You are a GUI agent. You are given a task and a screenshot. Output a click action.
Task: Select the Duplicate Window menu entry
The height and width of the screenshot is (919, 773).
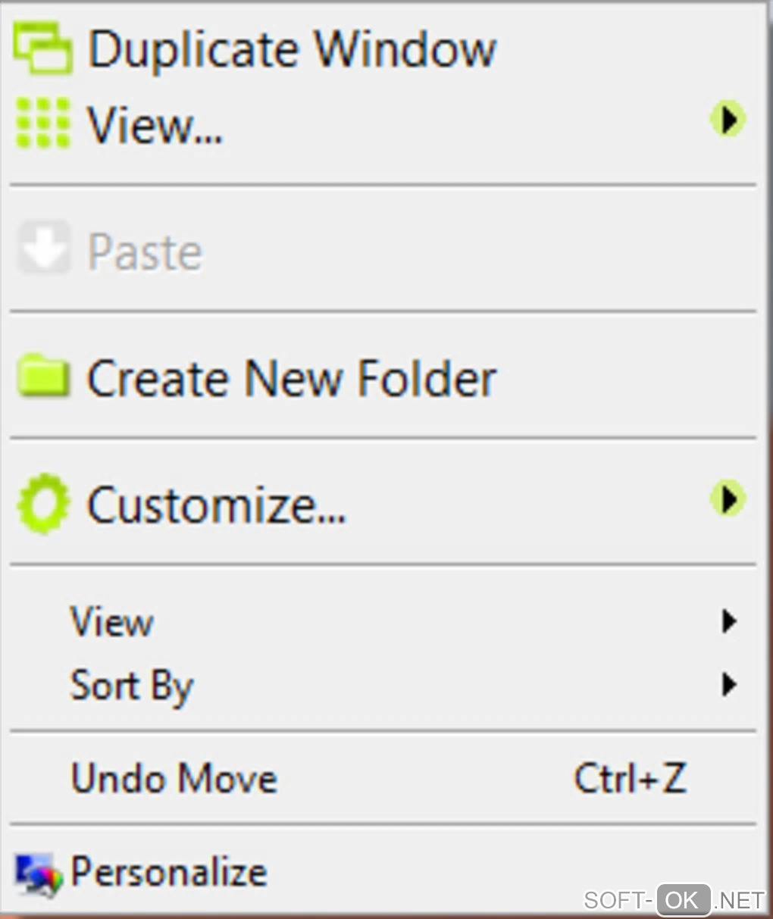click(292, 50)
